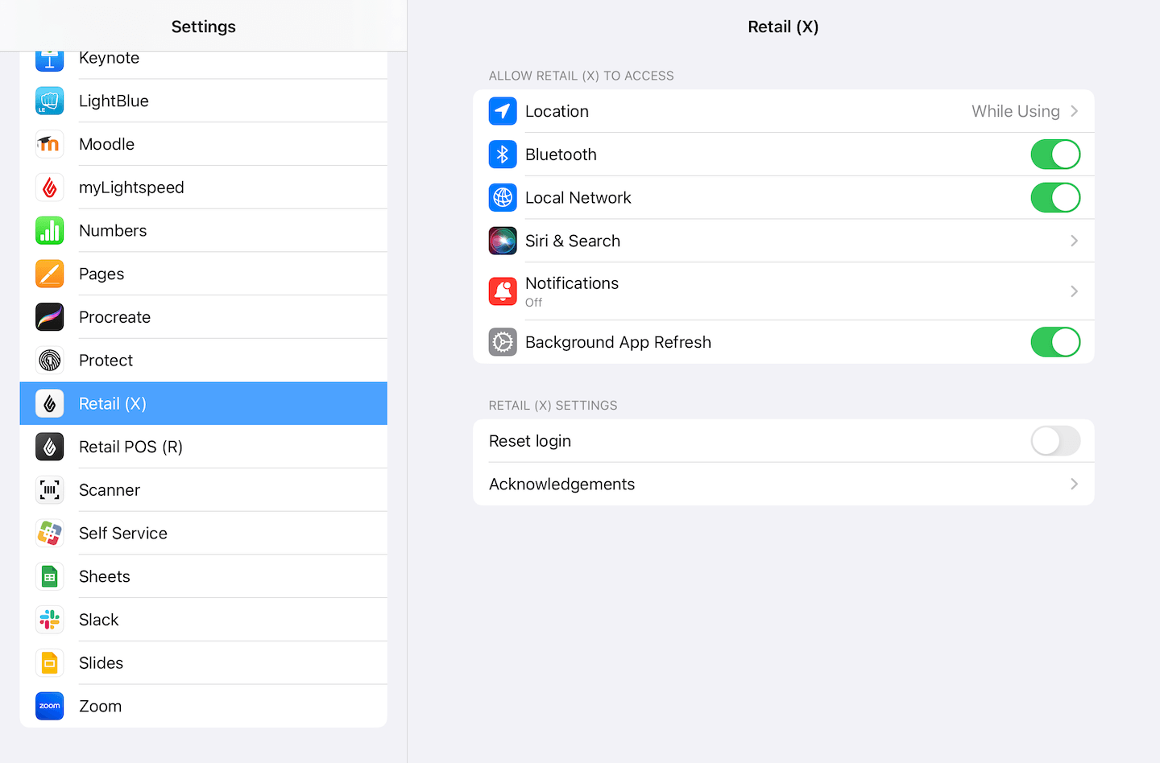Image resolution: width=1160 pixels, height=763 pixels.
Task: Select the myLightspeed entry
Action: (x=204, y=188)
